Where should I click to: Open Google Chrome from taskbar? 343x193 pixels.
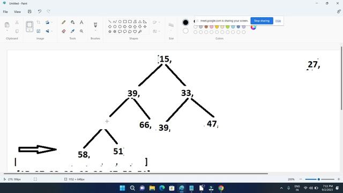(221, 188)
